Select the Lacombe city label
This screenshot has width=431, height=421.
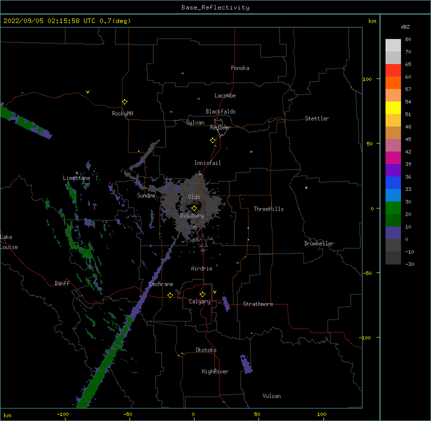click(225, 95)
